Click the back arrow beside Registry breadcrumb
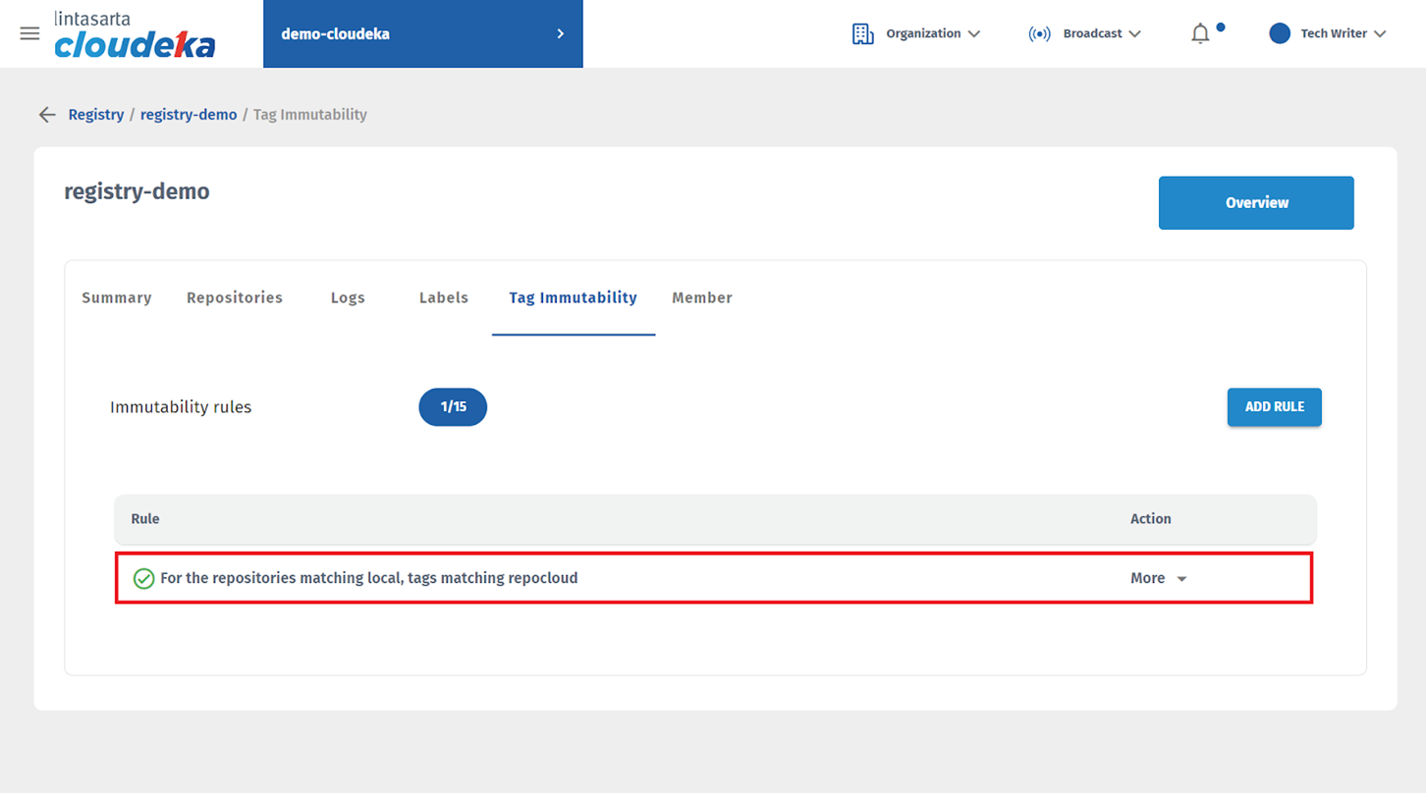Viewport: 1426px width, 793px height. pyautogui.click(x=46, y=115)
